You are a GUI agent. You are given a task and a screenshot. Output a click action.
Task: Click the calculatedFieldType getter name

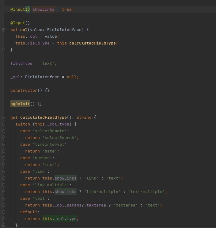[x=44, y=118]
